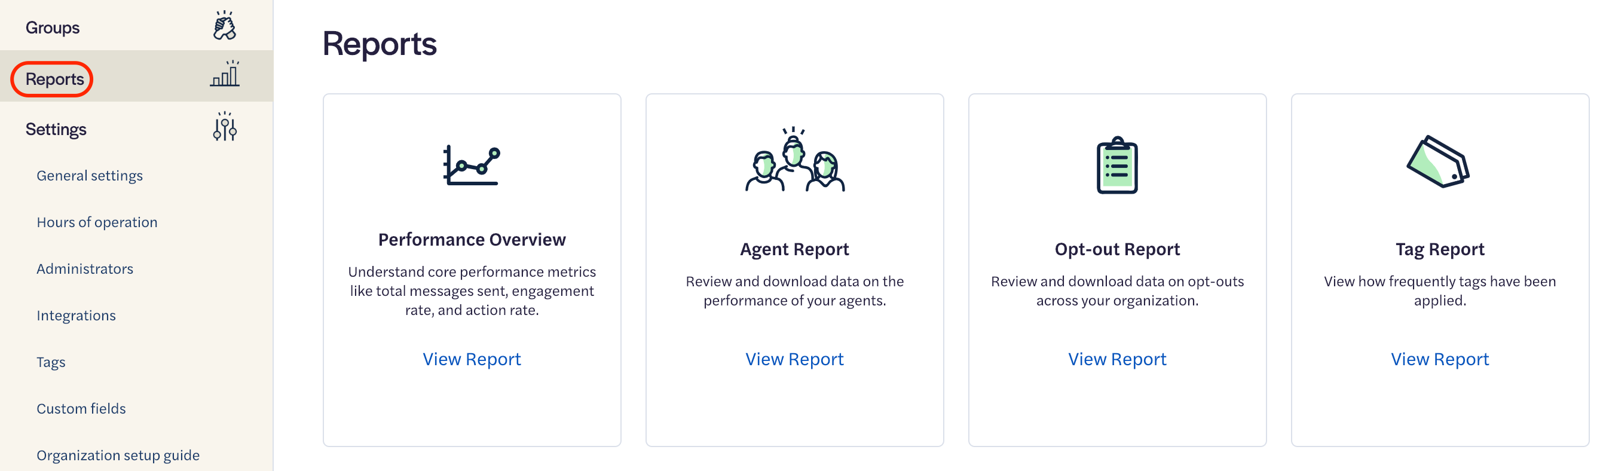Click the Reports page heading

380,44
